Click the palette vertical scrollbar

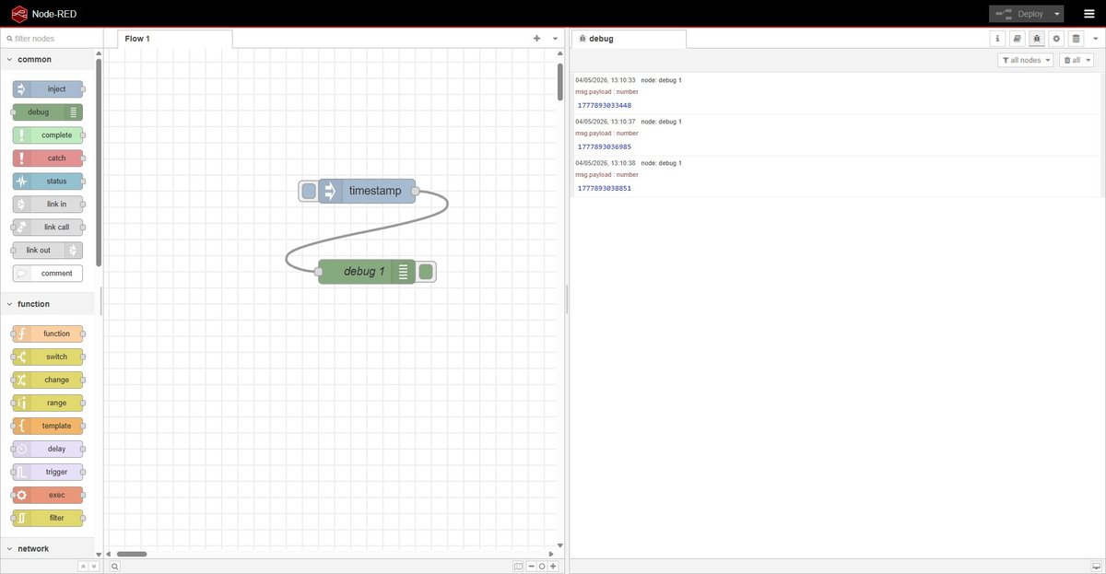click(99, 161)
